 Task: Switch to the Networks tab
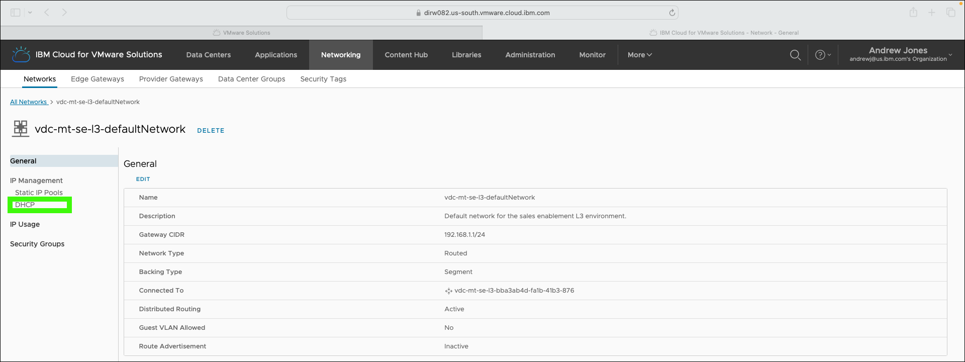[40, 79]
